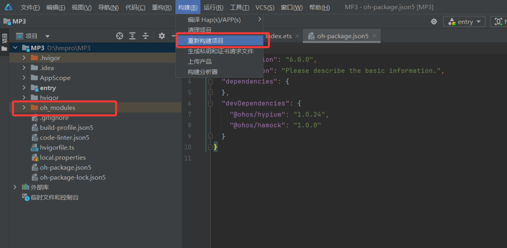Open the entry run configuration dropdown
507x248 pixels.
click(x=465, y=22)
